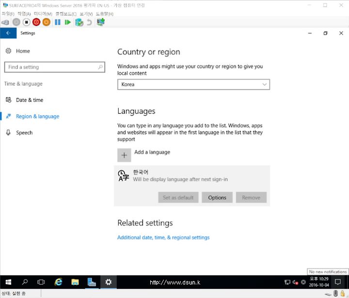Pause the virtual machine
The image size is (349, 298).
(x=57, y=22)
